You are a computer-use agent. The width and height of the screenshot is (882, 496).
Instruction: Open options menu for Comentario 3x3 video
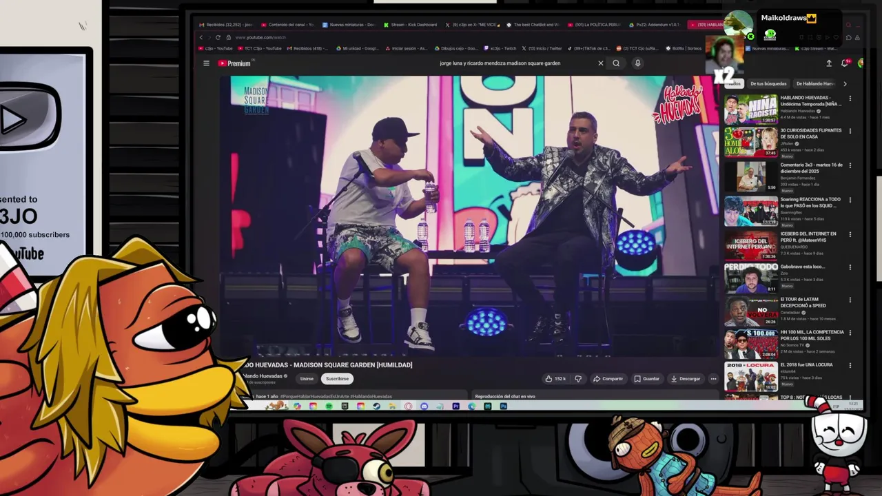(850, 165)
